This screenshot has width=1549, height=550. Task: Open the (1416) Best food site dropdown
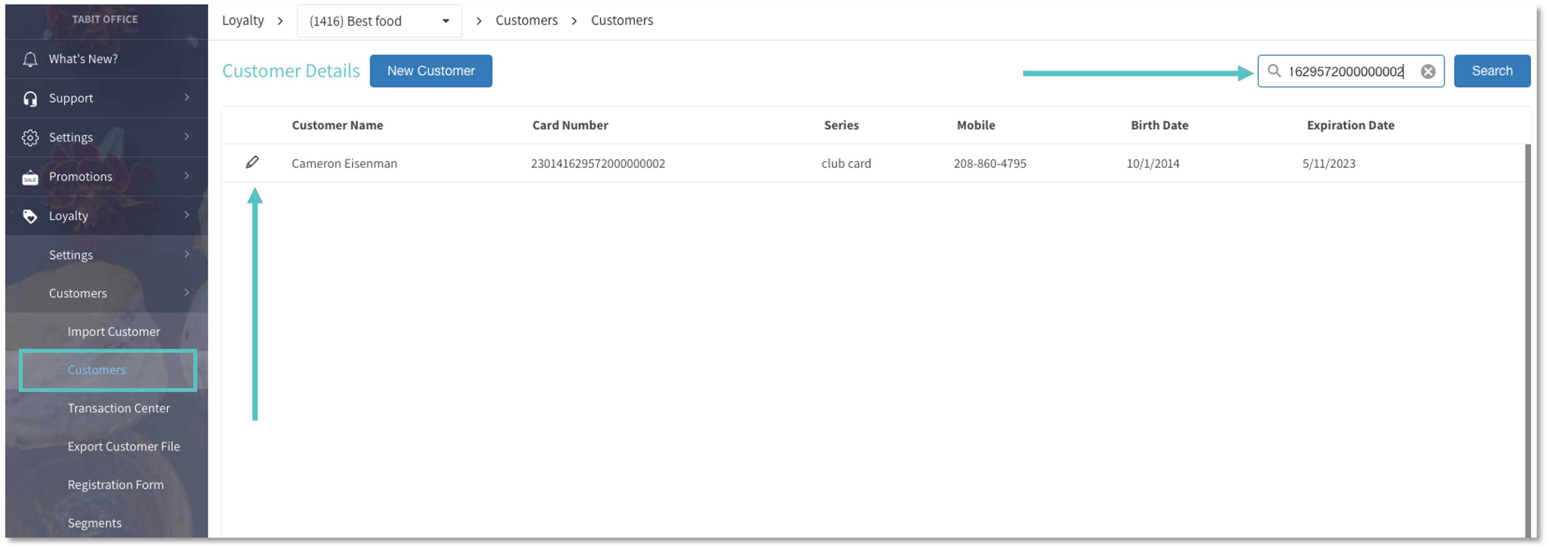pos(380,21)
